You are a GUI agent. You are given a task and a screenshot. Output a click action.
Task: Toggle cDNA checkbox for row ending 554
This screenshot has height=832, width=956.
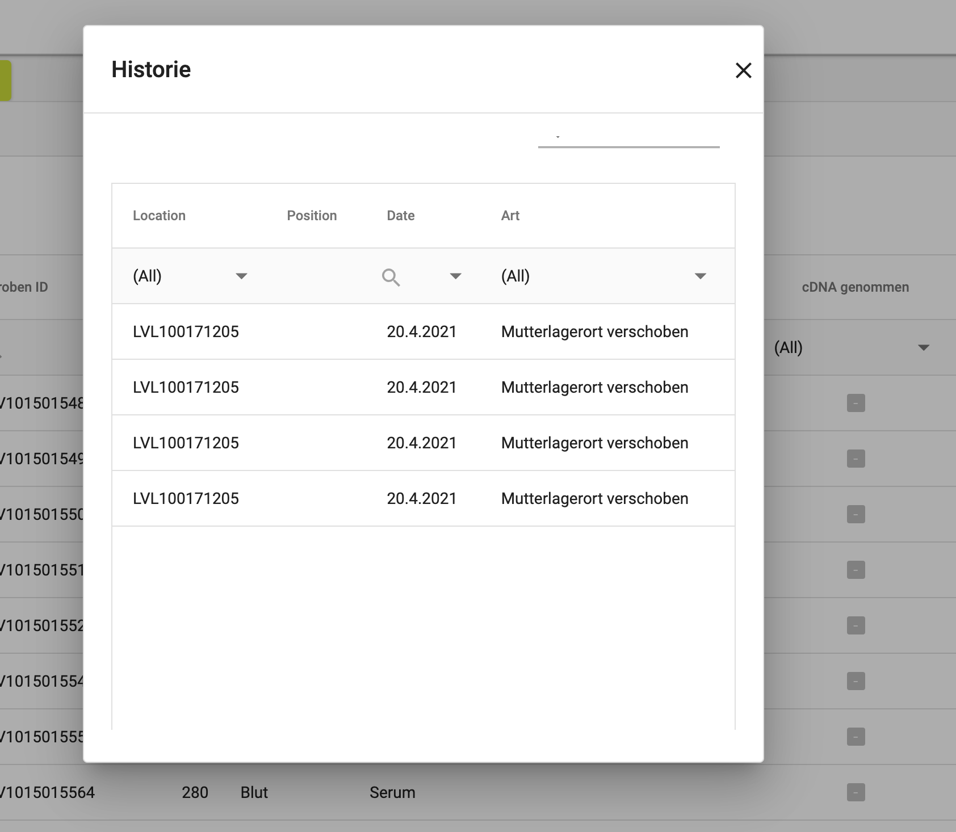pyautogui.click(x=856, y=681)
